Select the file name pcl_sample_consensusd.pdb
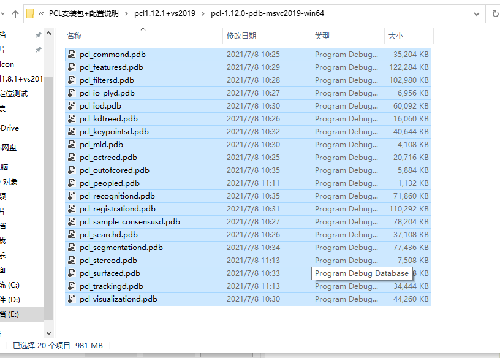 click(130, 222)
